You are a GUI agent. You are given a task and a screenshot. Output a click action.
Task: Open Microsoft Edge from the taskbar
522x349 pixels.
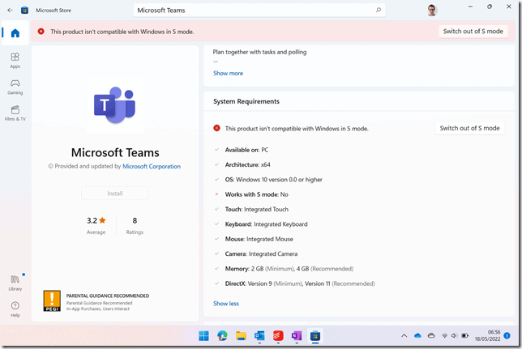tap(222, 336)
